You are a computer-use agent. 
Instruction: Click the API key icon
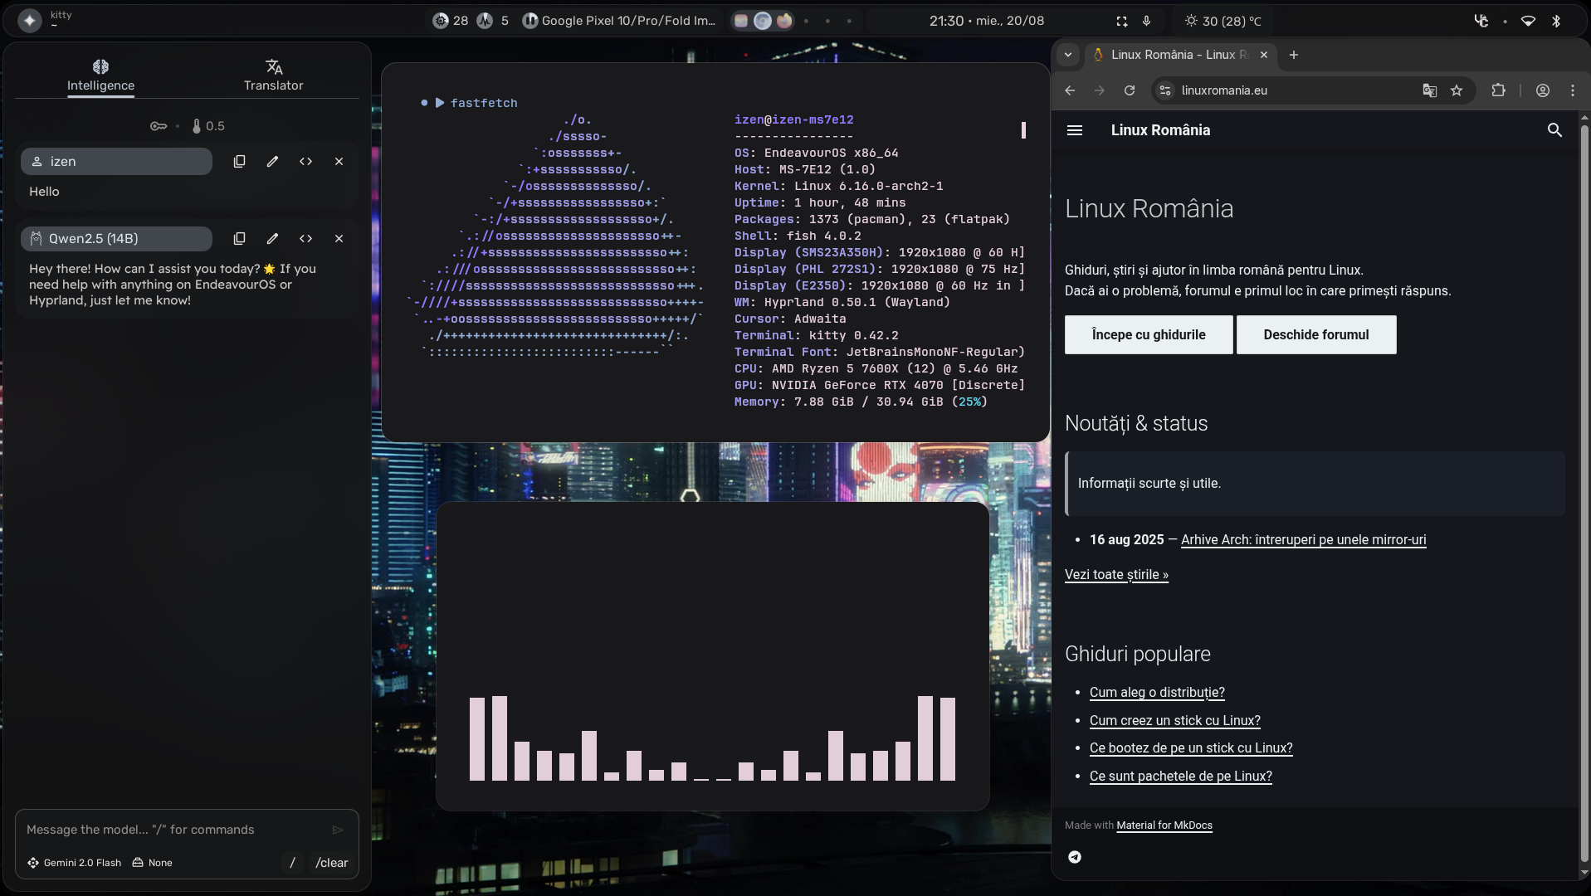click(158, 126)
